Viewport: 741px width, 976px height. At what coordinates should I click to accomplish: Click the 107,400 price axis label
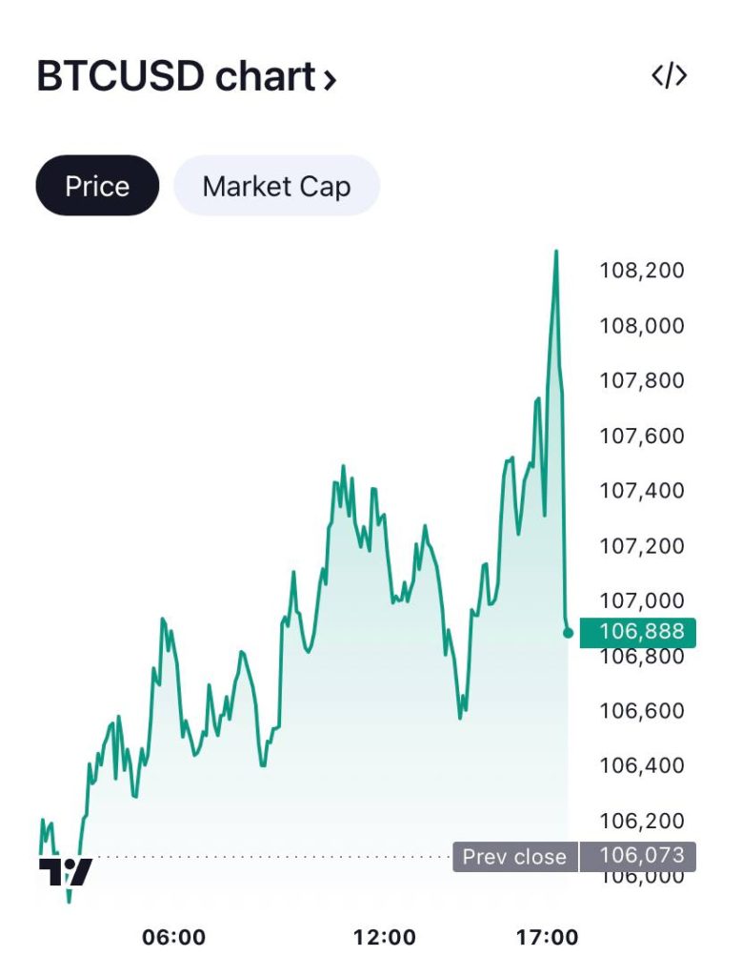tap(641, 491)
